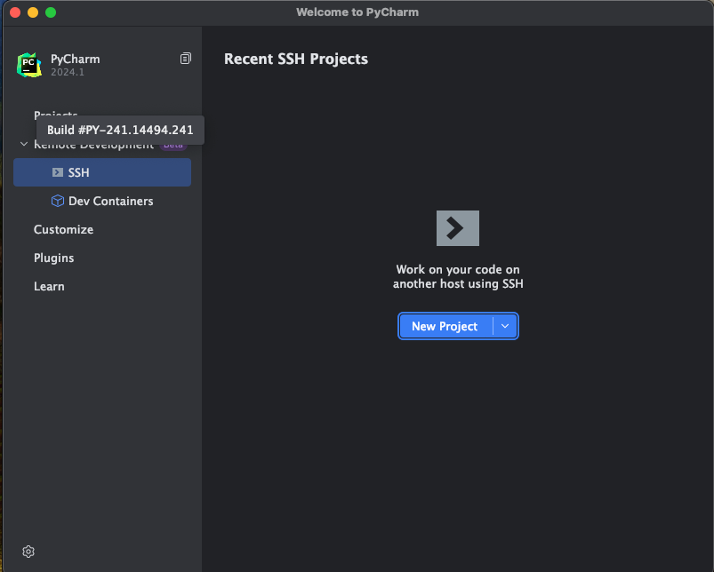Click the Recent SSH Projects heading

296,60
